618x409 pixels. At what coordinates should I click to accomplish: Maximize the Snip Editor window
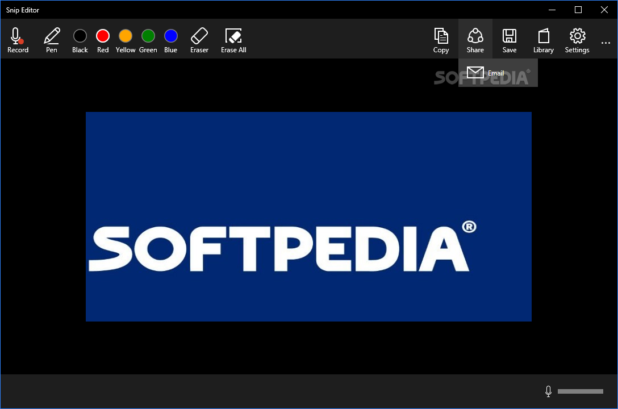(578, 10)
